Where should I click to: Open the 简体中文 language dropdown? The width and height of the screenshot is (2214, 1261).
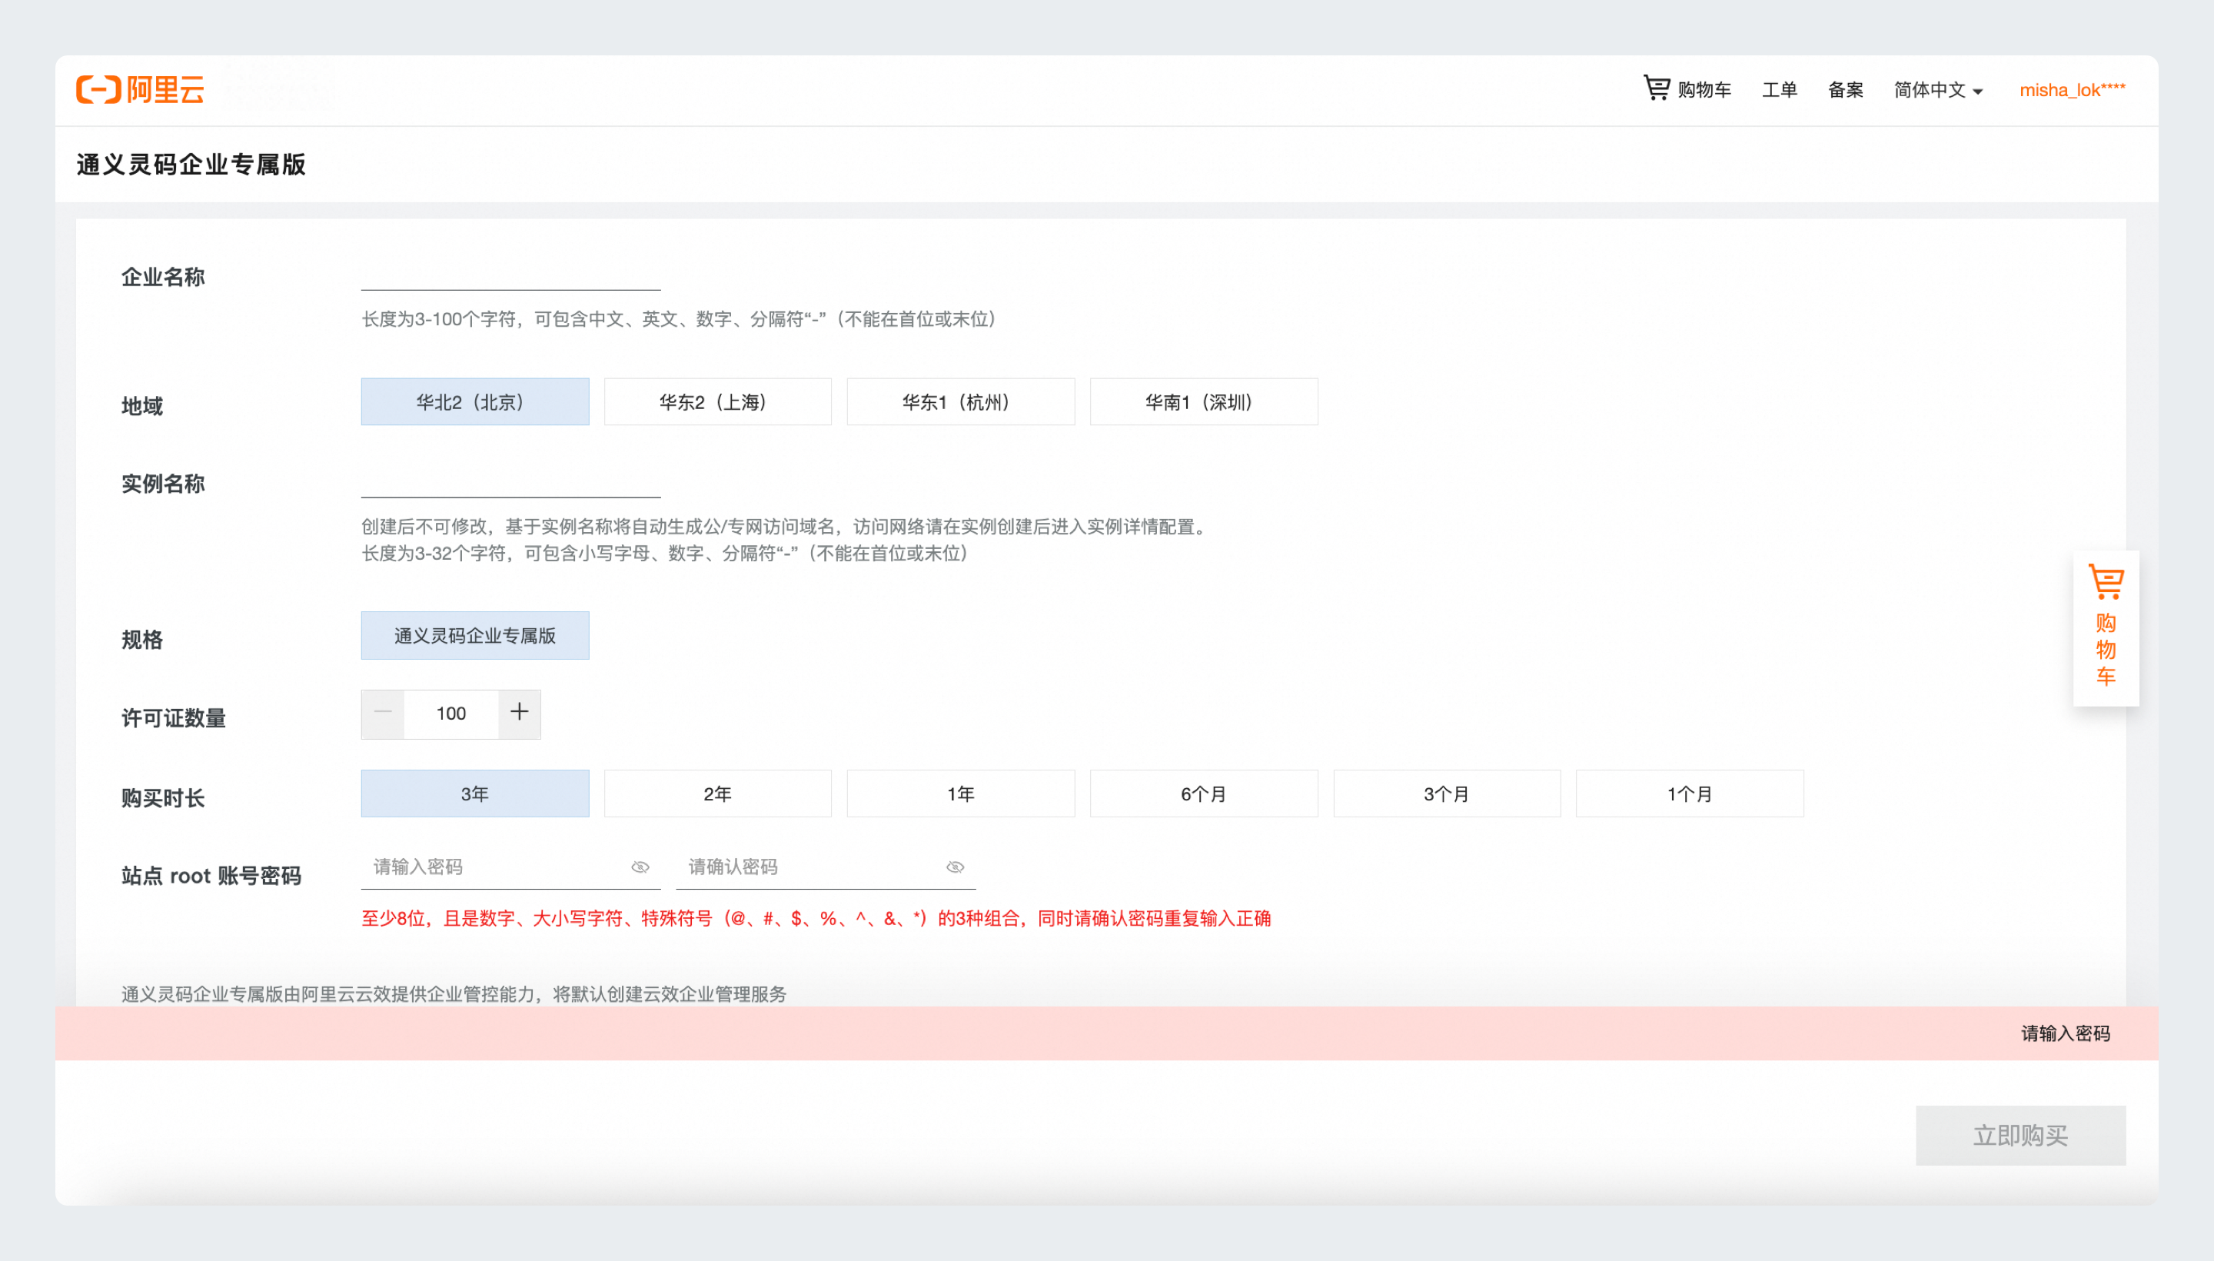tap(1938, 90)
